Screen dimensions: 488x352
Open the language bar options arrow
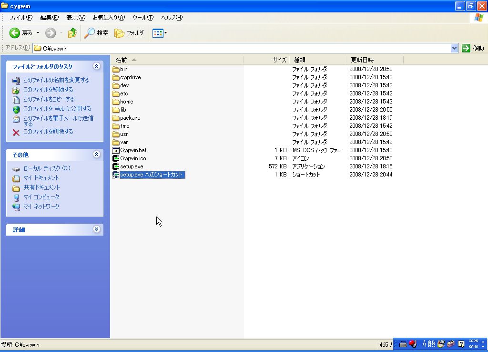(x=483, y=346)
